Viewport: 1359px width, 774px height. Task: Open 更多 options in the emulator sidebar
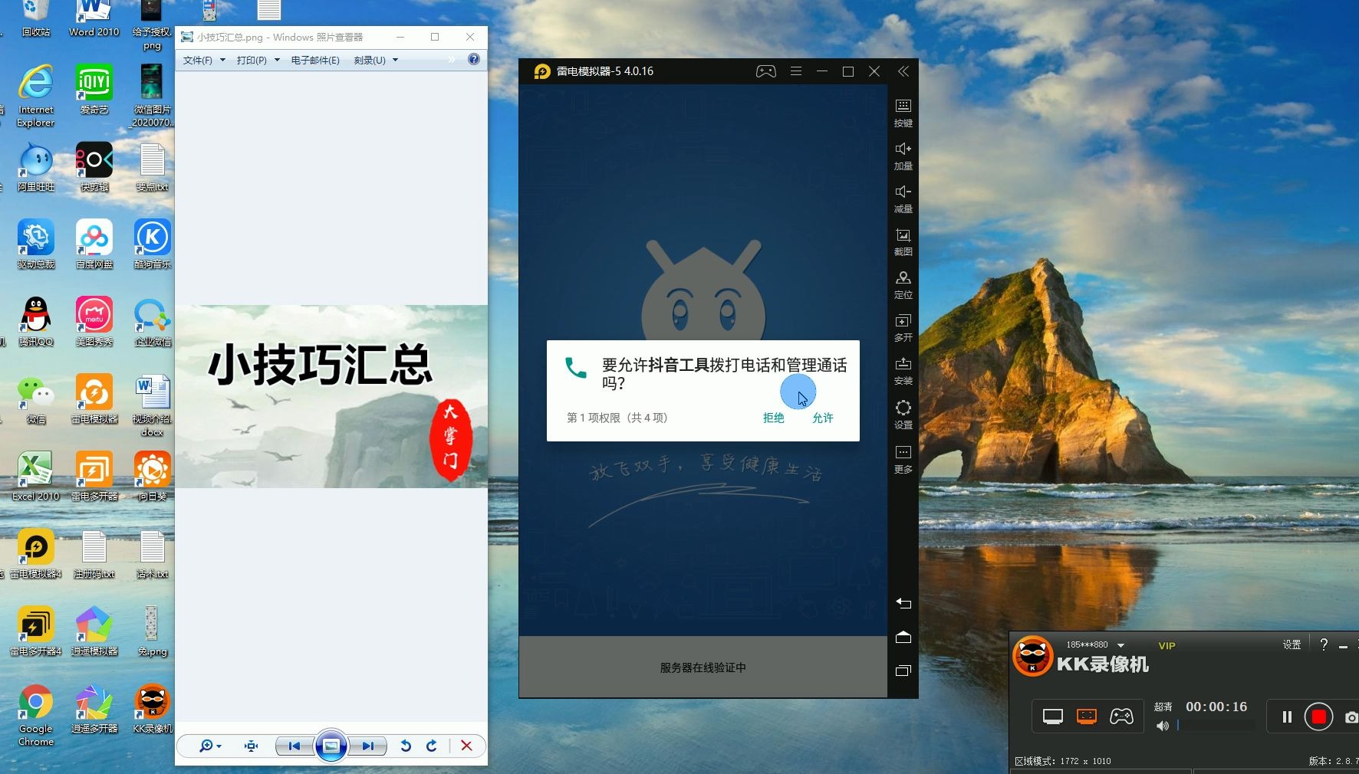pyautogui.click(x=903, y=459)
